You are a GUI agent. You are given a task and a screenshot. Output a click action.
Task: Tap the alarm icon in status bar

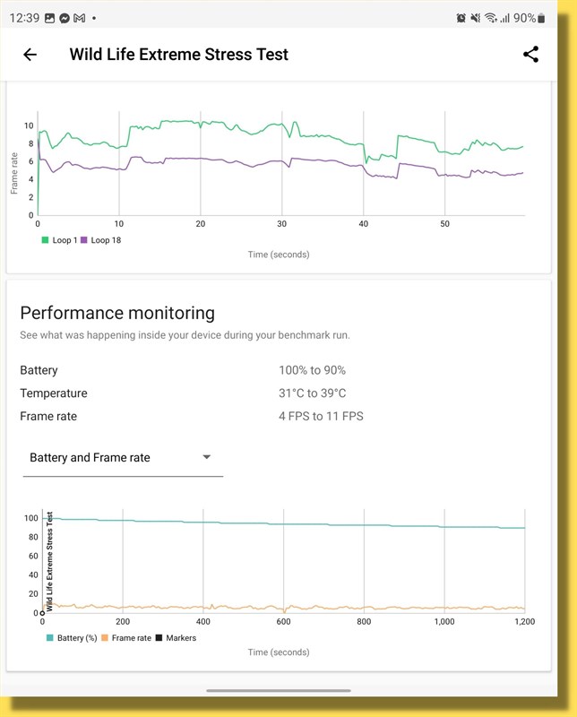click(x=461, y=18)
